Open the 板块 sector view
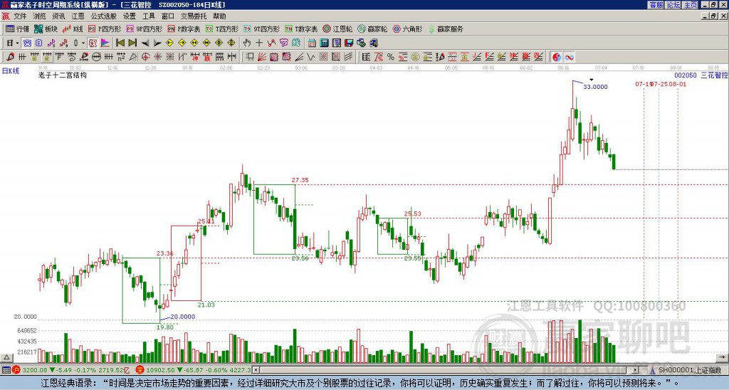729x390 pixels. [46, 28]
